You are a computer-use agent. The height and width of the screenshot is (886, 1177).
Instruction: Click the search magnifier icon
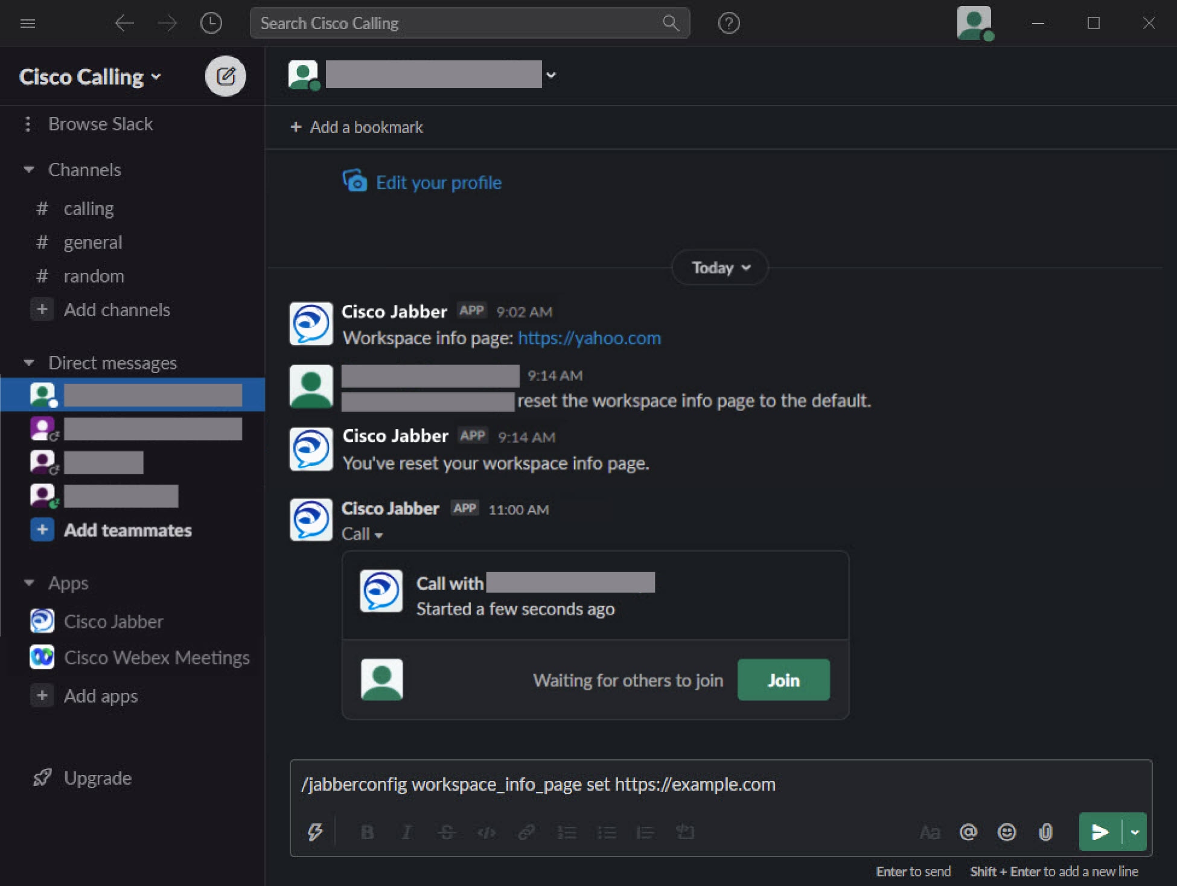[x=671, y=23]
